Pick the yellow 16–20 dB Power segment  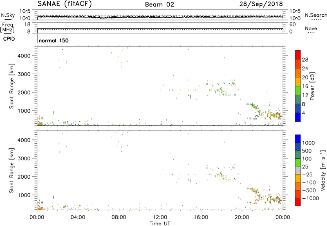(298, 81)
